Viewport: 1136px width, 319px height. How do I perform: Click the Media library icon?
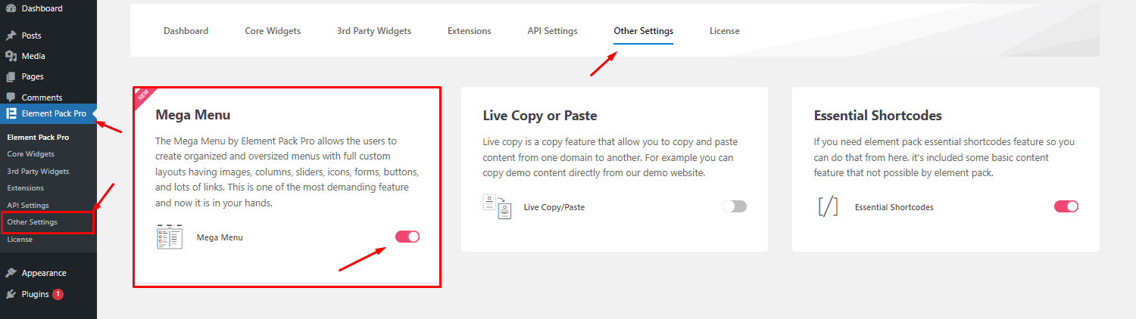(x=11, y=56)
